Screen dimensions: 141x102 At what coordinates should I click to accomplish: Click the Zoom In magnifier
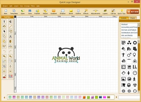click(4, 56)
